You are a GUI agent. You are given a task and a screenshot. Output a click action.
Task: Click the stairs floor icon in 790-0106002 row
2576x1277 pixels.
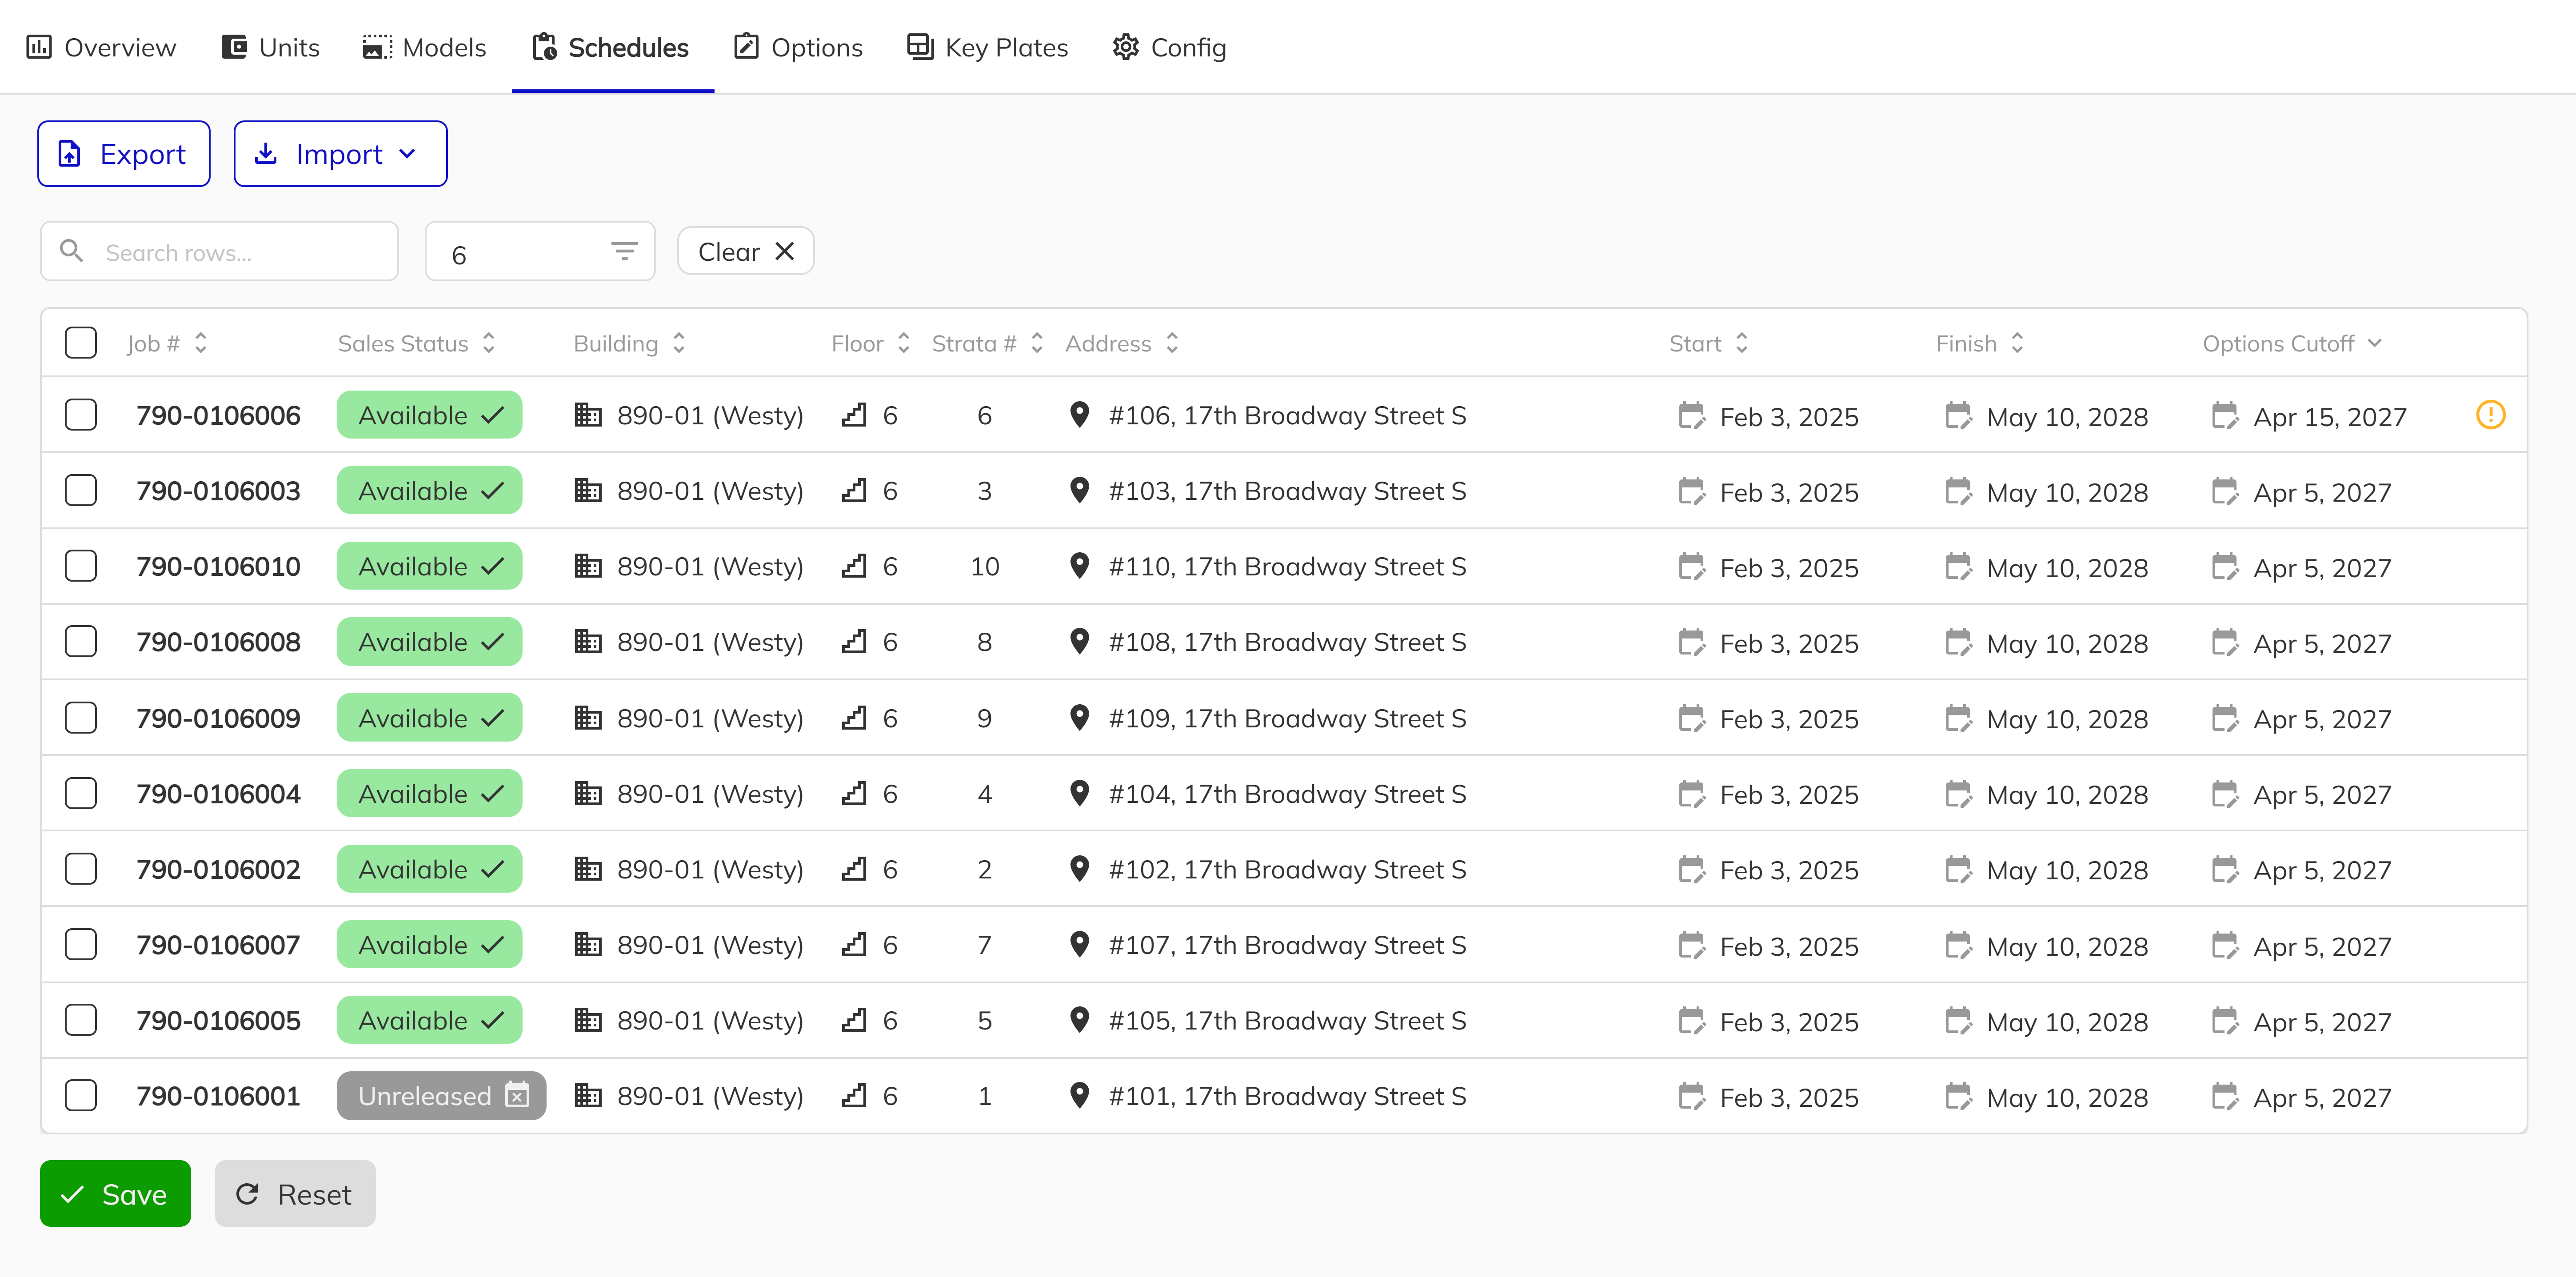click(x=854, y=870)
